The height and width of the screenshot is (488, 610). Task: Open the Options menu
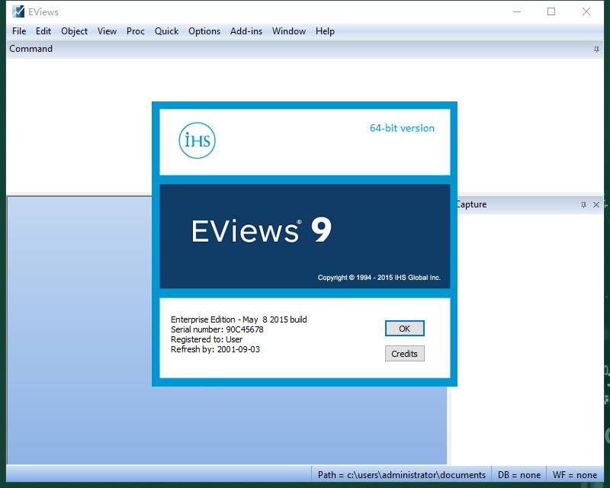click(x=204, y=31)
